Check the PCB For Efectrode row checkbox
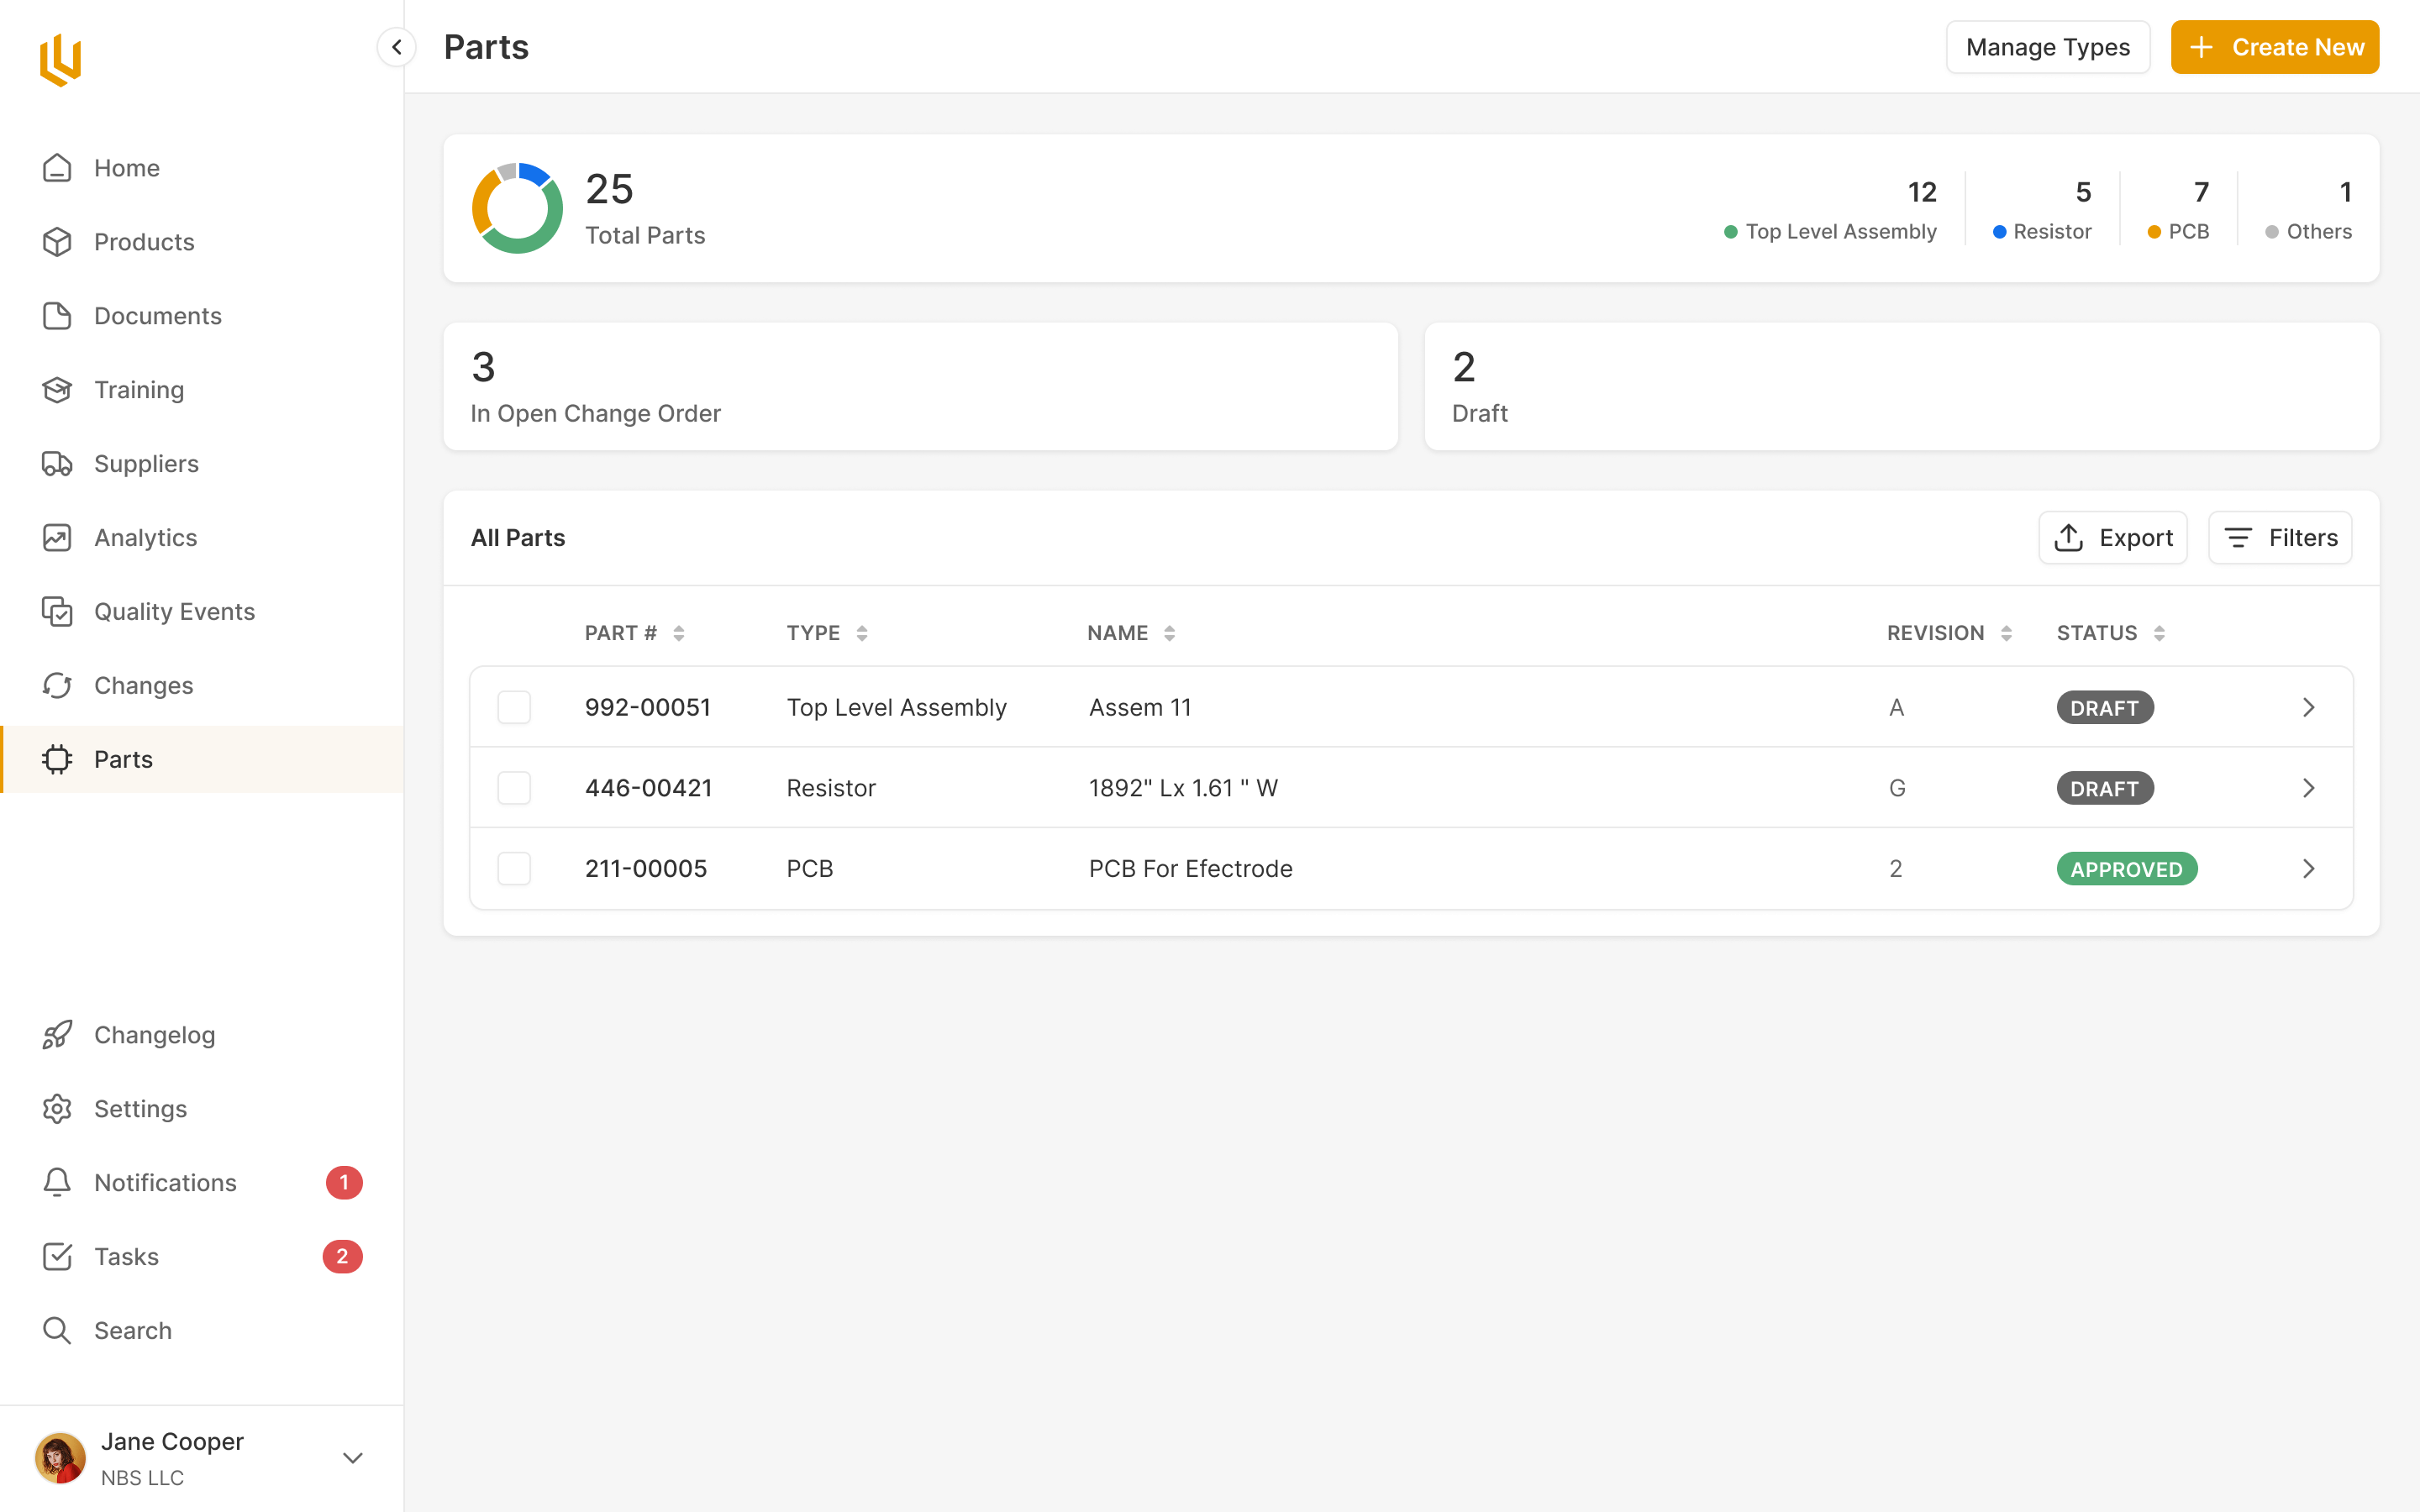 click(x=514, y=868)
